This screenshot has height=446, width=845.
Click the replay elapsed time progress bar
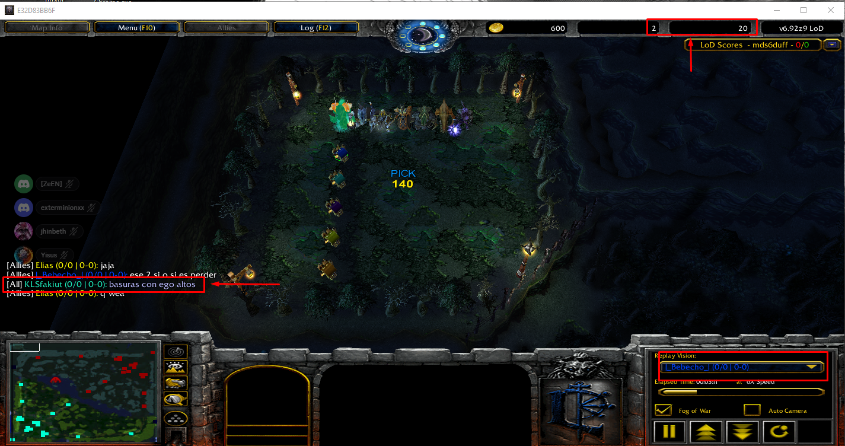(x=741, y=391)
